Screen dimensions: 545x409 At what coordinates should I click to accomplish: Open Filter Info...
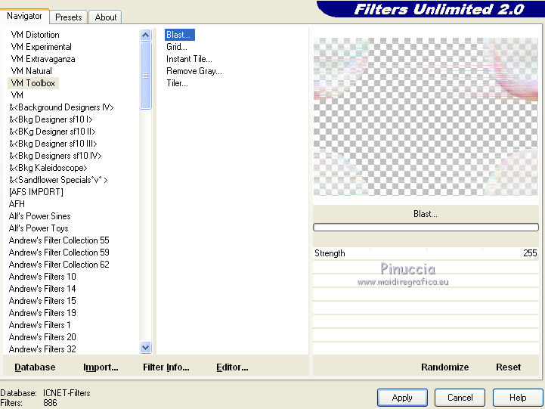166,367
